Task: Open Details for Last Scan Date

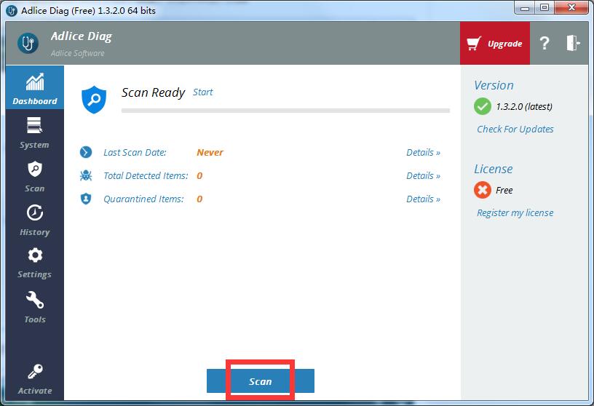Action: (x=423, y=152)
